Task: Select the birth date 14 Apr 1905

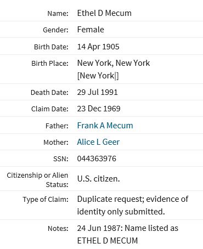Action: coord(98,47)
